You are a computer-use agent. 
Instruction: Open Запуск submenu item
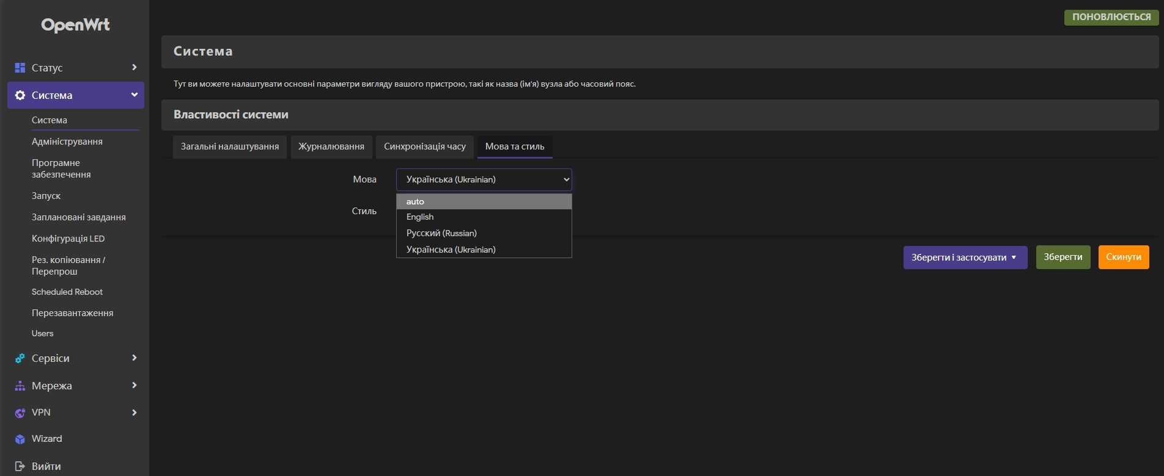[46, 196]
